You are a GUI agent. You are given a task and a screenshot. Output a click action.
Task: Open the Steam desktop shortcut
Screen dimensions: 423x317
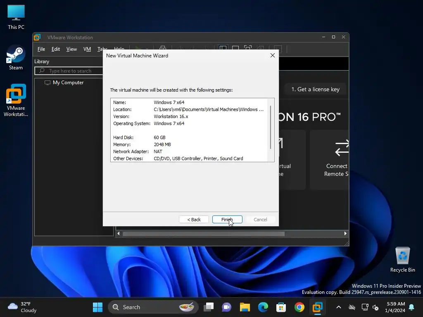click(16, 58)
